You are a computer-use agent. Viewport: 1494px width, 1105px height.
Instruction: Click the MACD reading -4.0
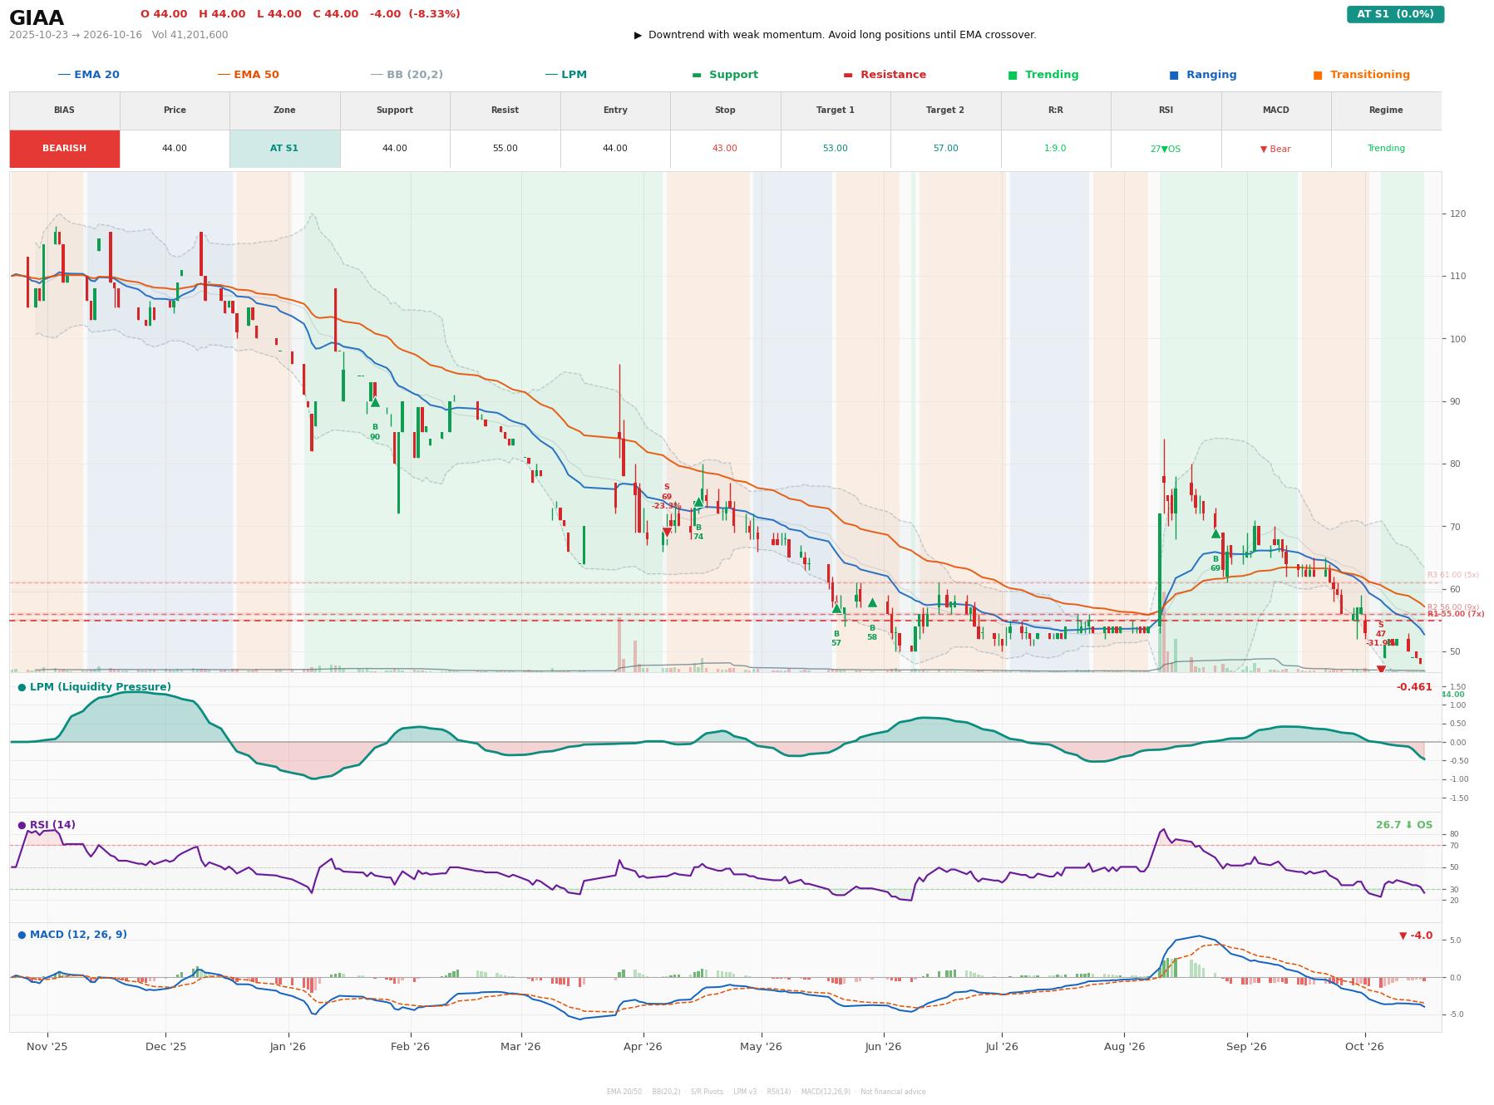click(x=1416, y=936)
